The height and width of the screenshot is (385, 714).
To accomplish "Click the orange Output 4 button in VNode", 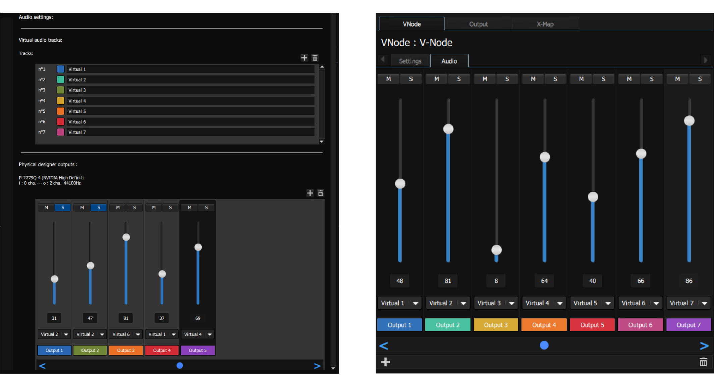I will click(544, 325).
